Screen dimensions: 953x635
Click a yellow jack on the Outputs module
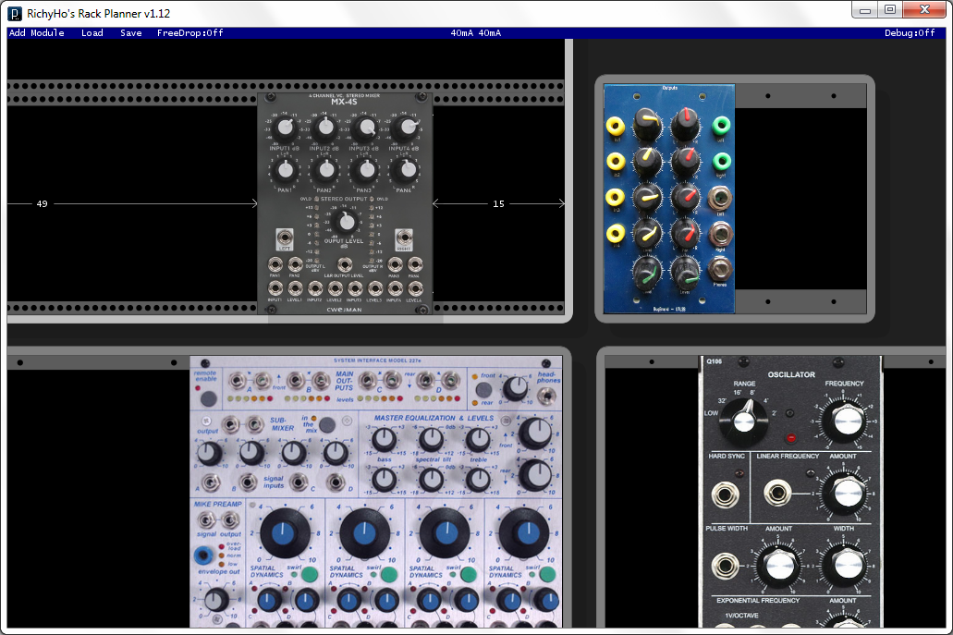click(x=615, y=126)
